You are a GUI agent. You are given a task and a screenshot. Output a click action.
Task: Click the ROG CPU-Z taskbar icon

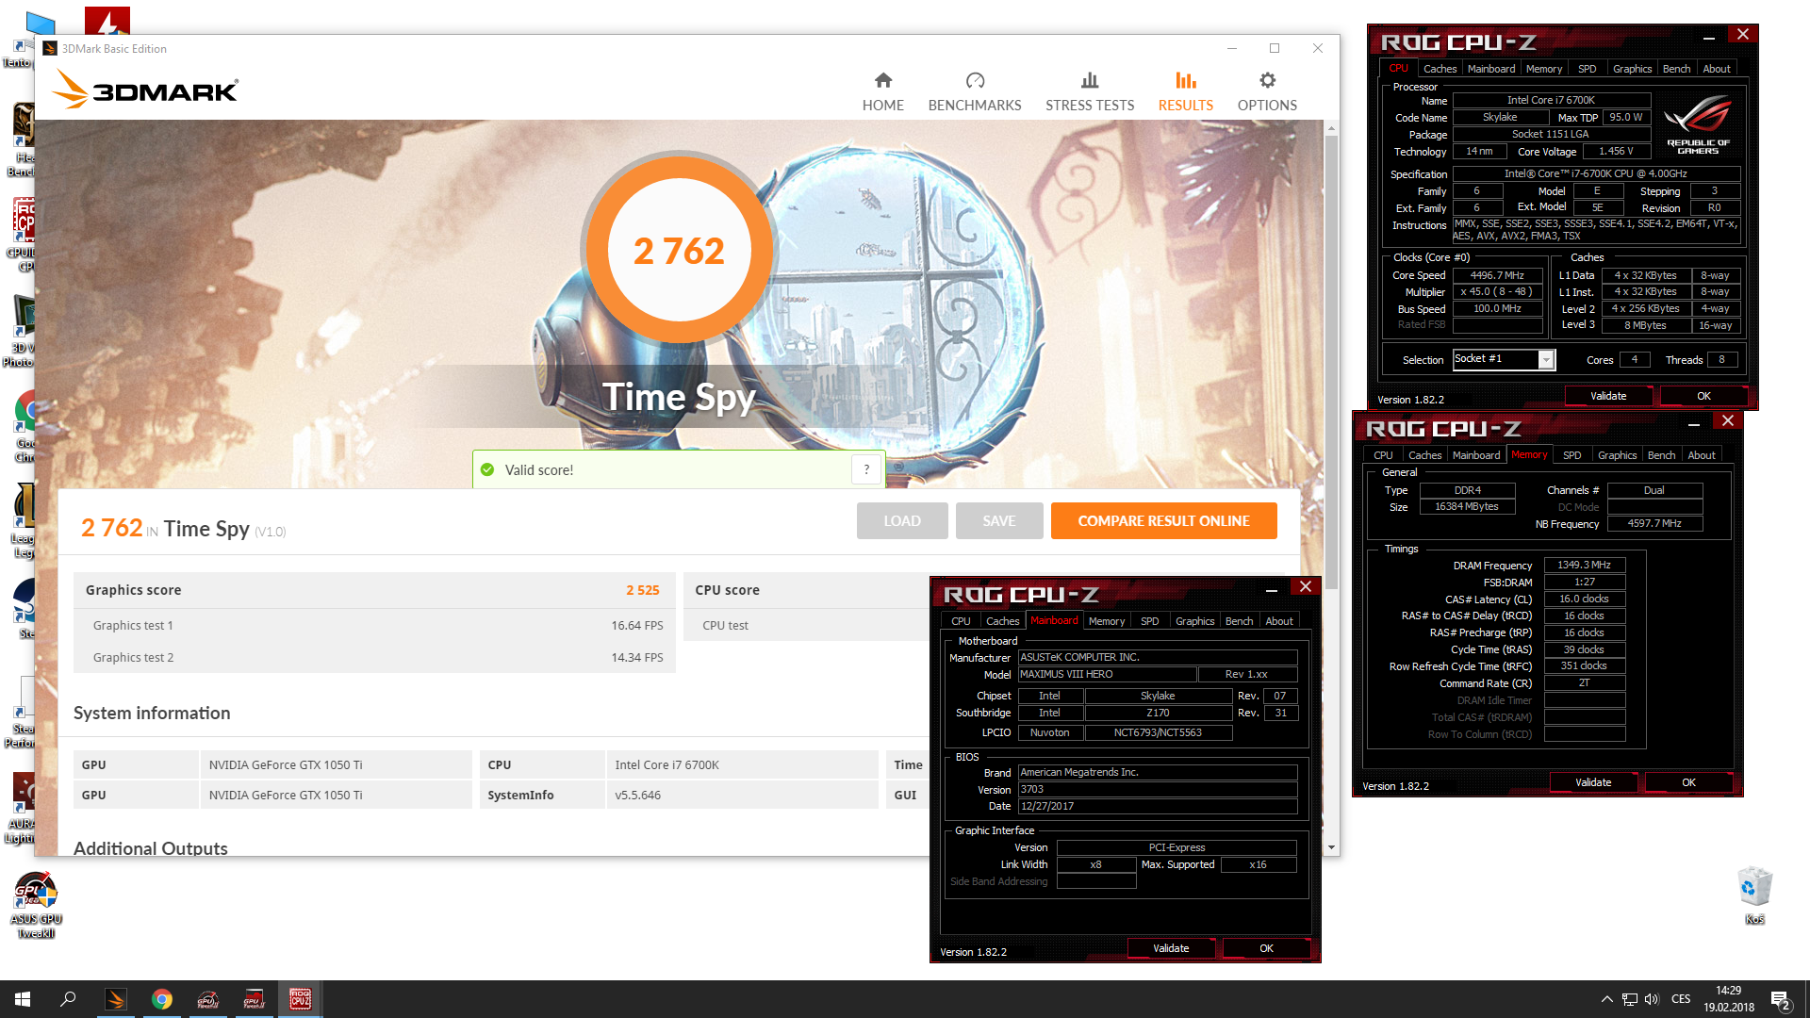click(300, 999)
